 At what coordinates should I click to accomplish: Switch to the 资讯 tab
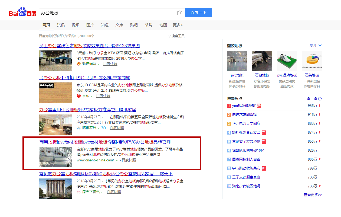click(61, 25)
